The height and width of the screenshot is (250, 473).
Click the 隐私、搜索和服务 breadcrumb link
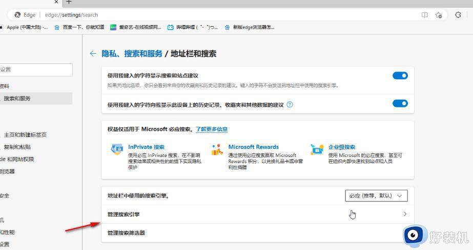[x=132, y=54]
